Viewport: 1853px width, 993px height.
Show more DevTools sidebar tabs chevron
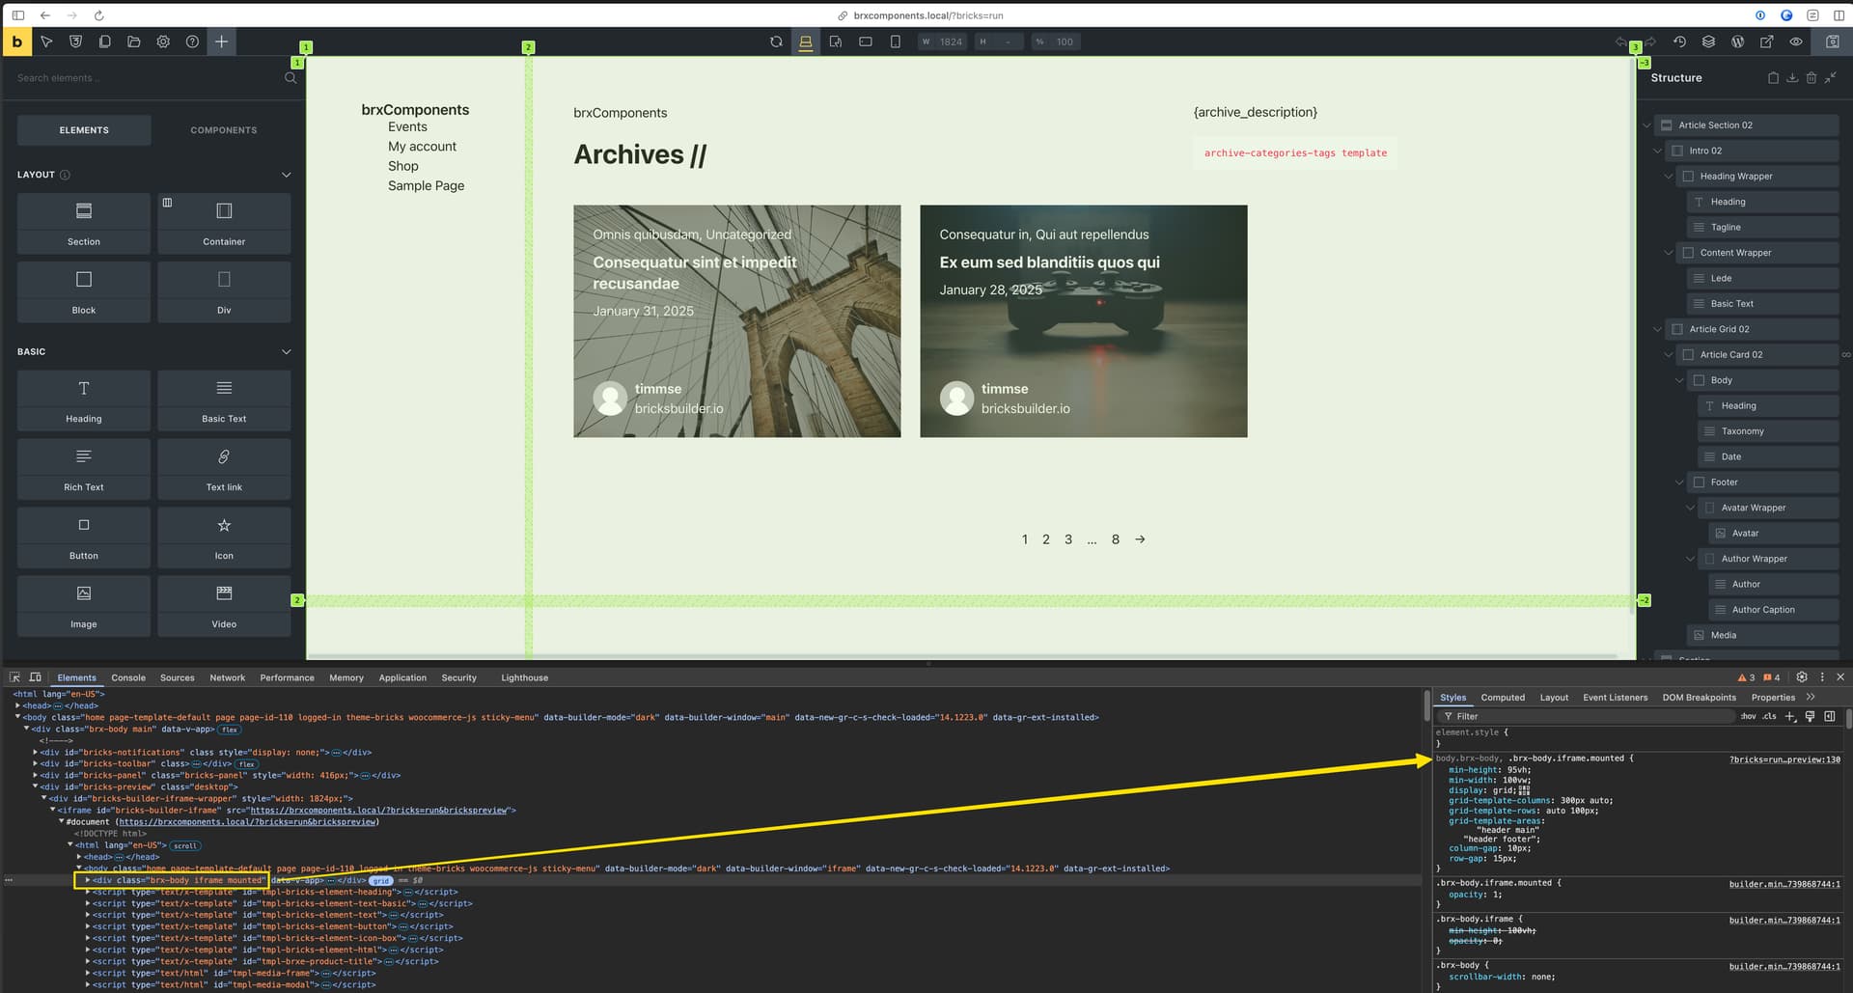pyautogui.click(x=1811, y=697)
